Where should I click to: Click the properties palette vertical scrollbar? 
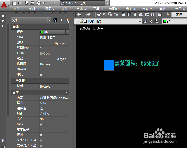pos(8,70)
